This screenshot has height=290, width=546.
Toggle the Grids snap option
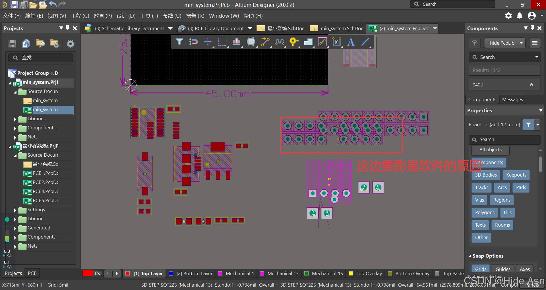pos(481,269)
